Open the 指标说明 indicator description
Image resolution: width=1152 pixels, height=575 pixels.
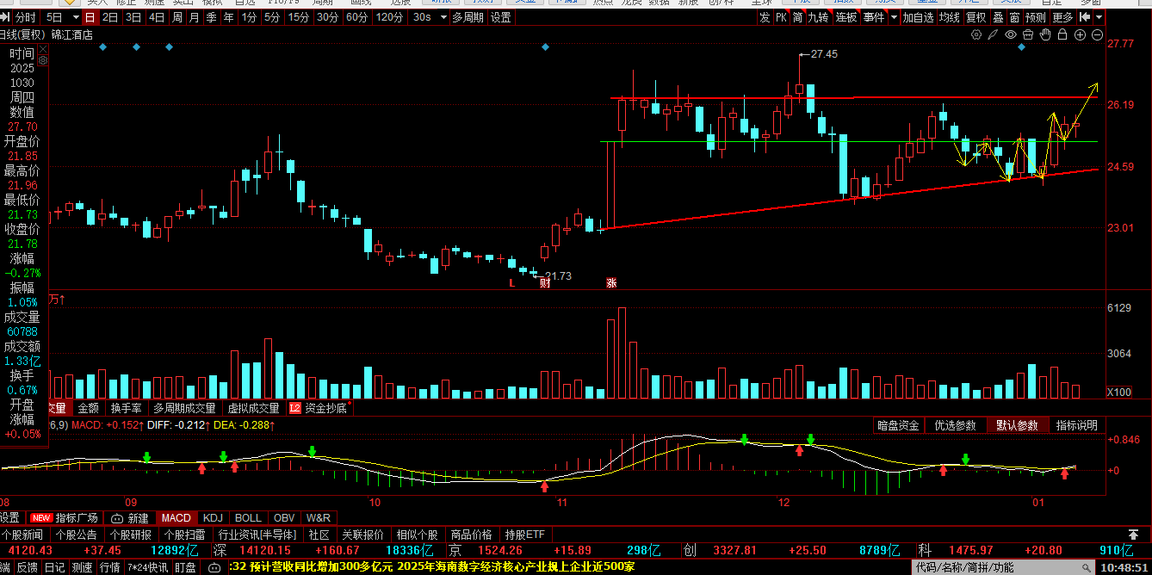1077,425
